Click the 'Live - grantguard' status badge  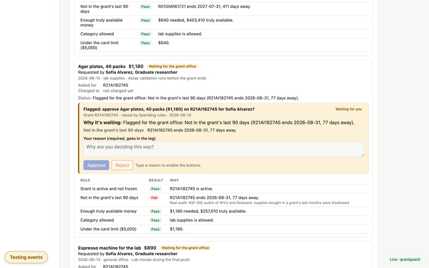click(405, 259)
